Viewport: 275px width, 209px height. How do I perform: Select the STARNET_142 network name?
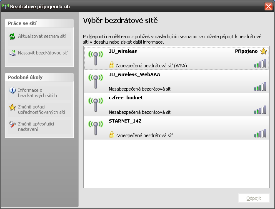pos(125,121)
